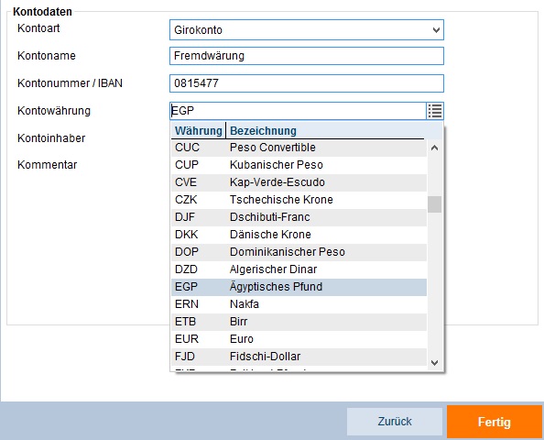Viewport: 544px width, 440px height.
Task: Pick DZD Algerischer Dinar
Action: [x=299, y=269]
